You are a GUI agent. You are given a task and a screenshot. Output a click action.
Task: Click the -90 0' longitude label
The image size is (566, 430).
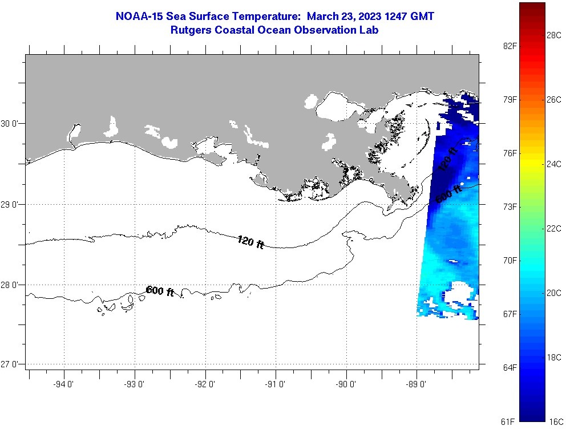pyautogui.click(x=346, y=384)
